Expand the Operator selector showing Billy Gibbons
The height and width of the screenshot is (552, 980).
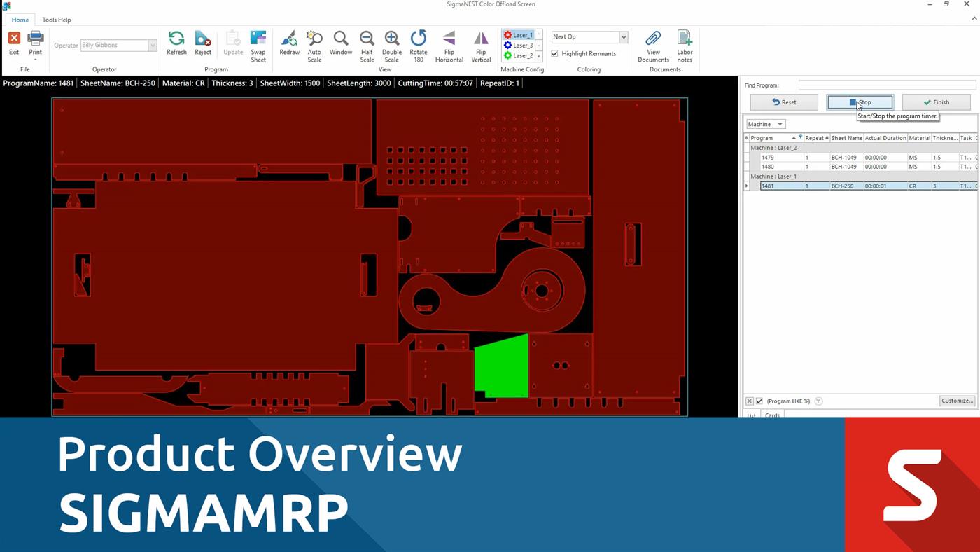coord(152,45)
